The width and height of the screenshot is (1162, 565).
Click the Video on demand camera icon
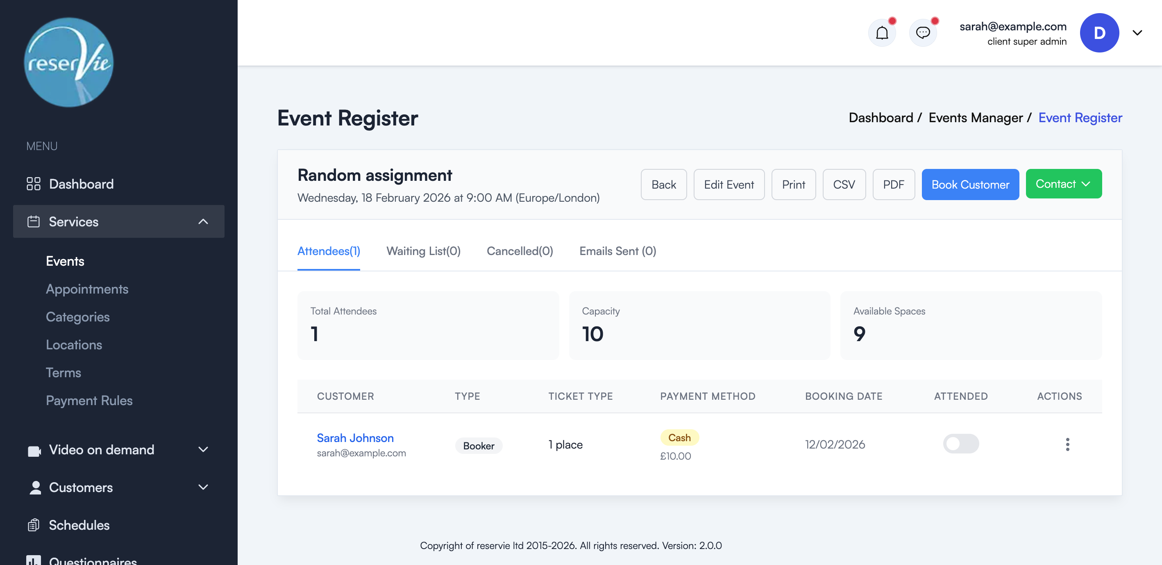pos(34,449)
